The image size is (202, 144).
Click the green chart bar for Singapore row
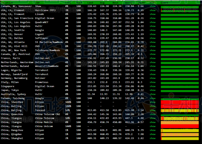click(x=179, y=86)
